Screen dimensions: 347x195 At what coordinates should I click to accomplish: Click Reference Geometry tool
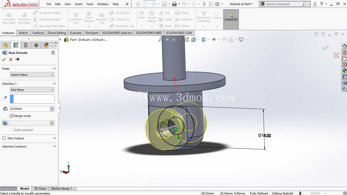point(204,17)
